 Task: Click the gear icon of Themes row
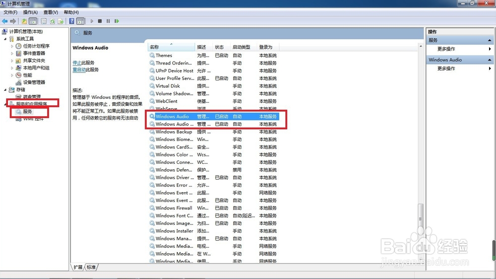pos(152,56)
